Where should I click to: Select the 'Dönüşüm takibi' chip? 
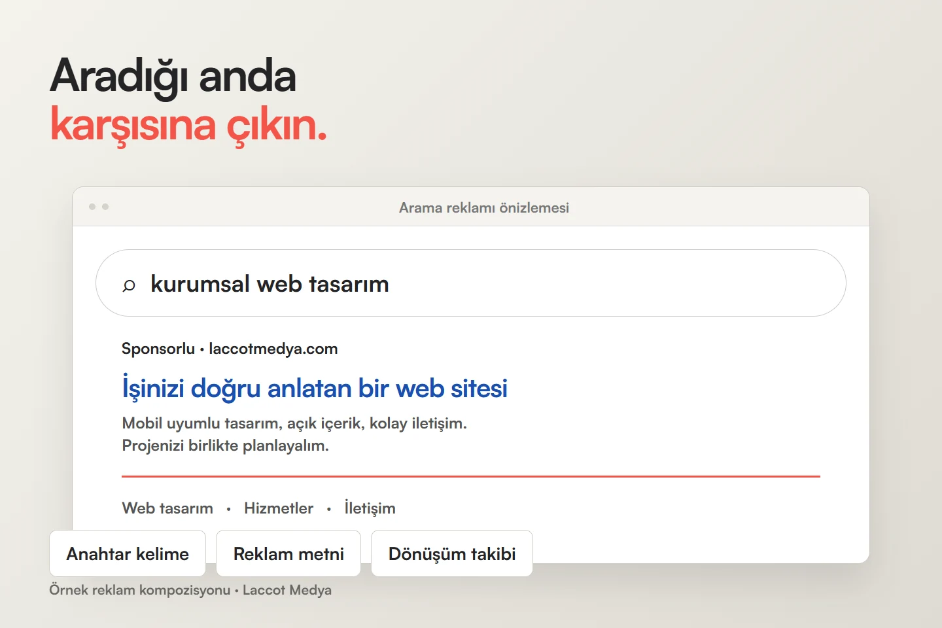pos(452,553)
